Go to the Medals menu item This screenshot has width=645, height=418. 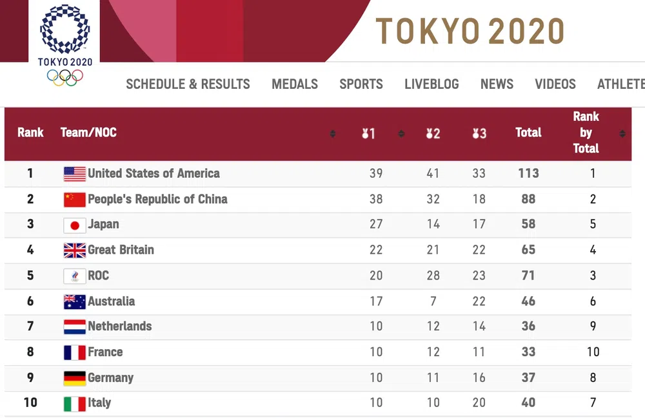(x=295, y=84)
